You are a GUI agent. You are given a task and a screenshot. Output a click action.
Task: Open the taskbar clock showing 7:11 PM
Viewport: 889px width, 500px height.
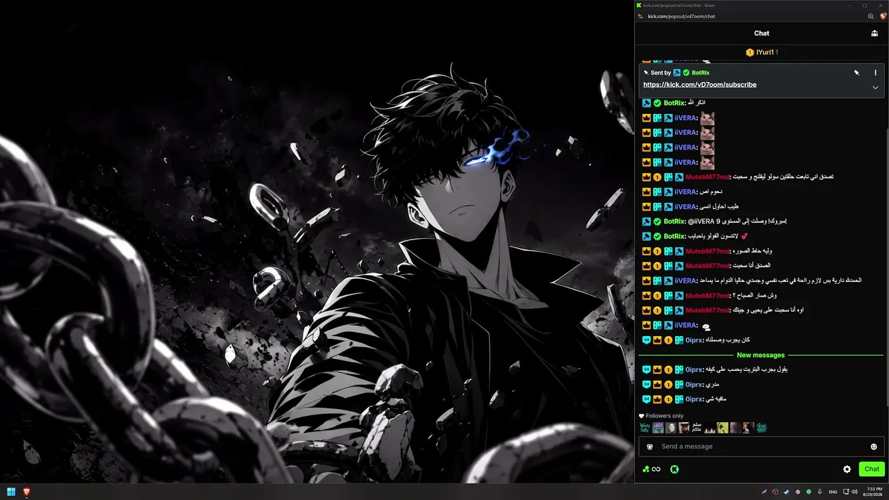coord(872,492)
